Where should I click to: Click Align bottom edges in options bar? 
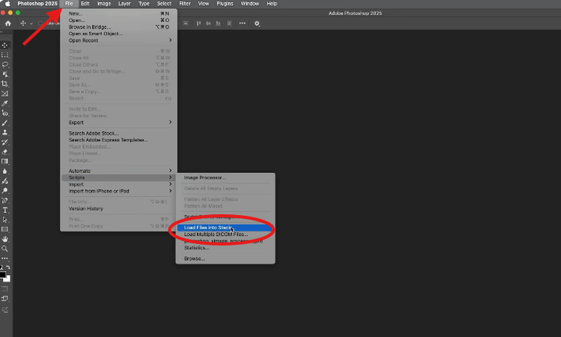click(218, 24)
